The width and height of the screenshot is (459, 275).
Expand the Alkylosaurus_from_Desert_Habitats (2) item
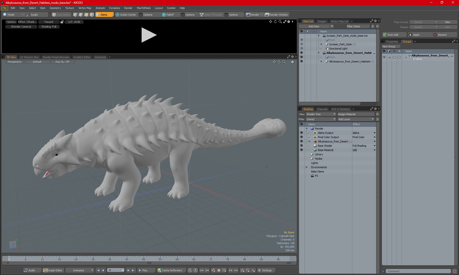(x=322, y=61)
